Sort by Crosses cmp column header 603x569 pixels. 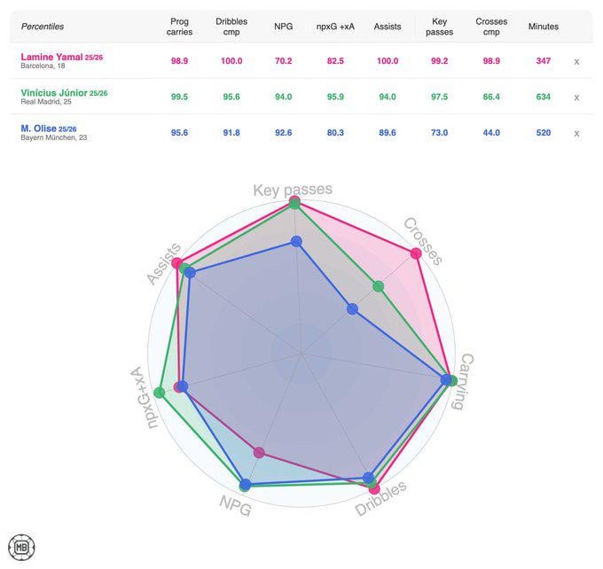point(491,27)
